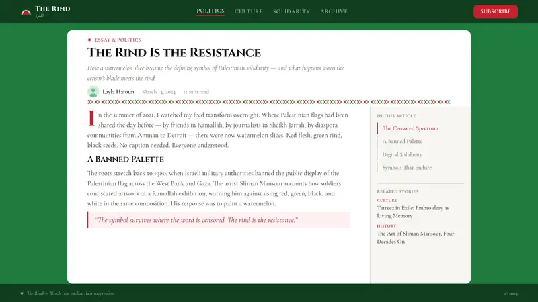The height and width of the screenshot is (302, 538).
Task: Click the red drop cap letter I
Action: click(91, 119)
